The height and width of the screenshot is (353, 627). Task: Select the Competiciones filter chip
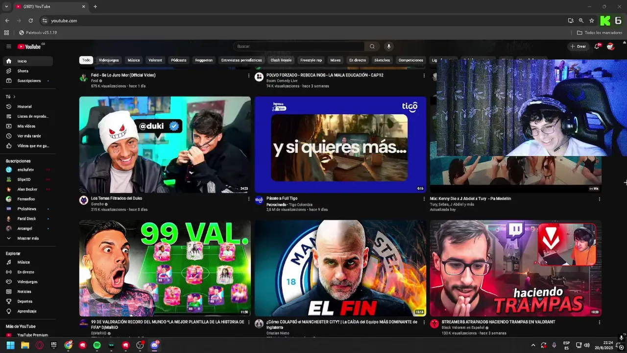pyautogui.click(x=411, y=60)
